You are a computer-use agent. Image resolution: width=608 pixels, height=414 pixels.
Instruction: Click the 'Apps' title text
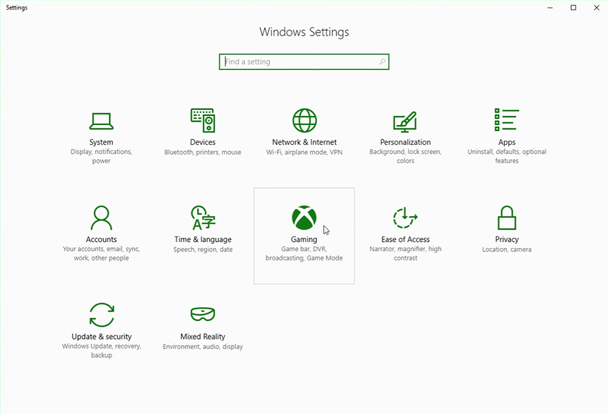(x=507, y=142)
